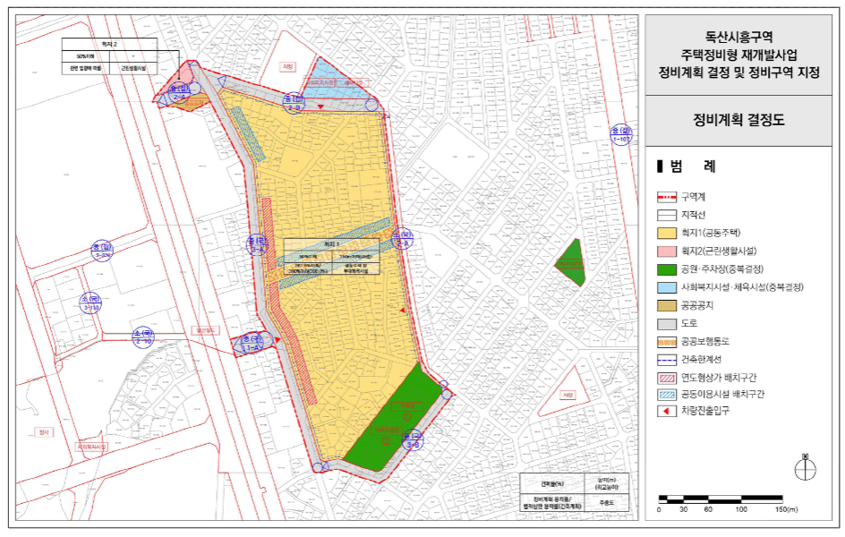The width and height of the screenshot is (845, 537).
Task: Click the 건축한계선 dashed blue legend symbol
Action: click(x=667, y=360)
